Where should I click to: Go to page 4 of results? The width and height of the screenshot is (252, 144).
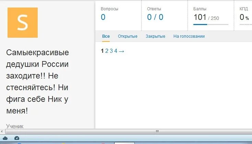[x=116, y=51]
